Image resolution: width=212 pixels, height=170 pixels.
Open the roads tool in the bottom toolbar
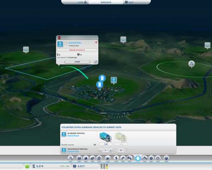[70, 158]
